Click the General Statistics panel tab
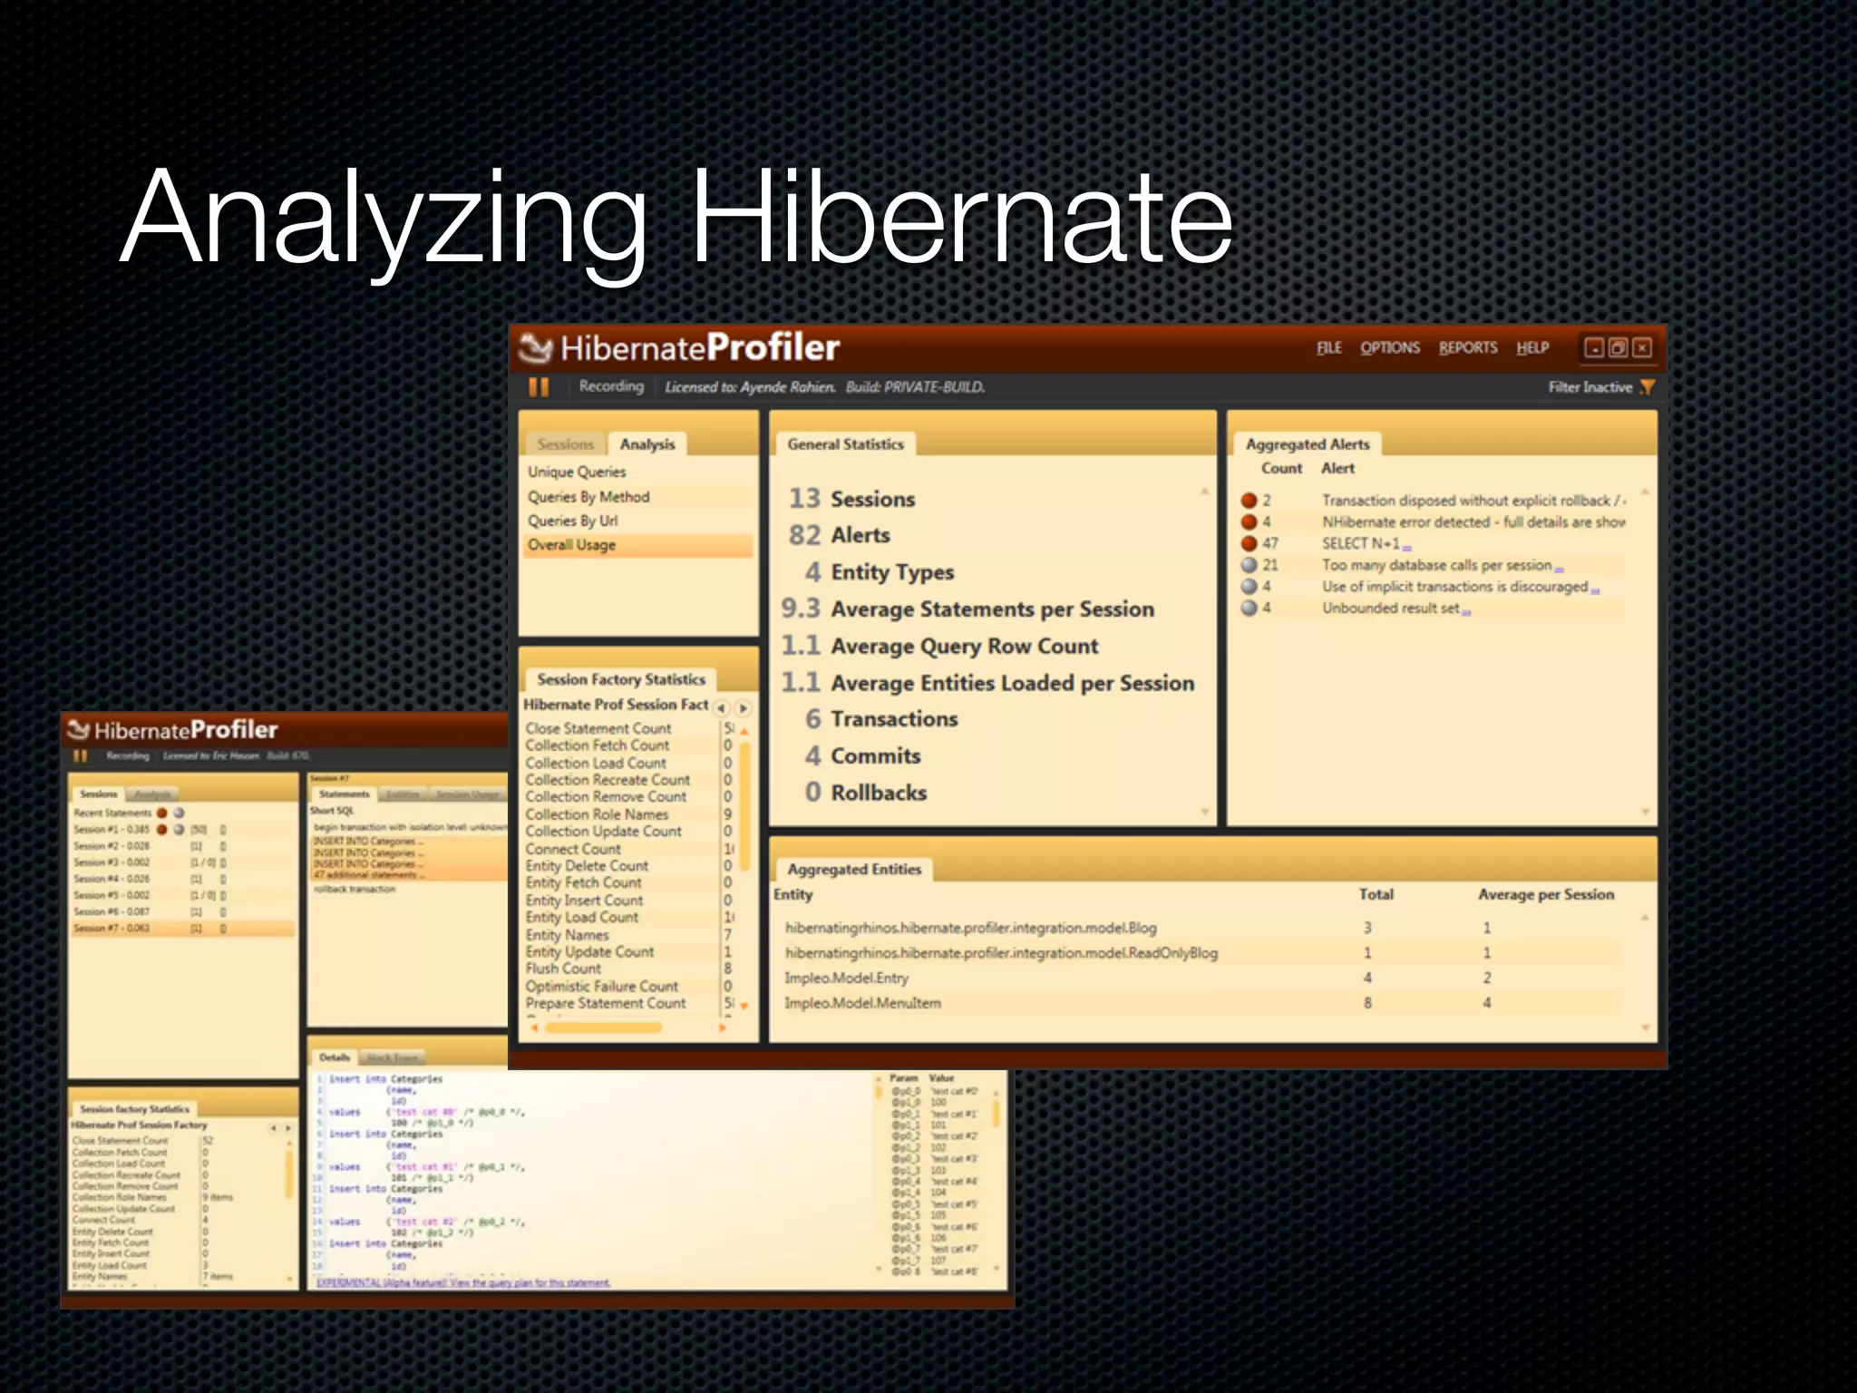Image resolution: width=1857 pixels, height=1393 pixels. tap(845, 444)
